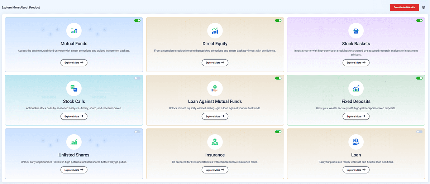The height and width of the screenshot is (184, 430).
Task: Click the Fixed Deposits growth icon
Action: coord(356,88)
